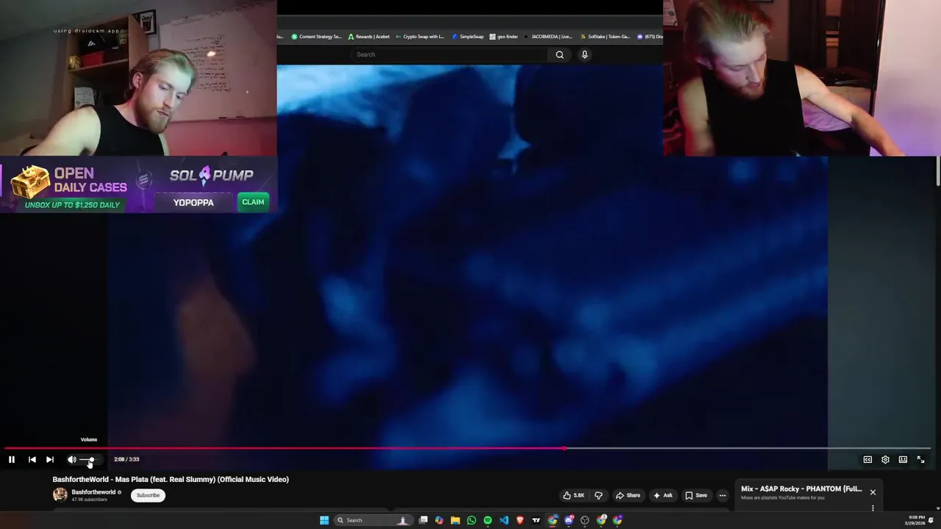Open the notifications bell in system tray
This screenshot has width=941, height=529.
(x=931, y=520)
